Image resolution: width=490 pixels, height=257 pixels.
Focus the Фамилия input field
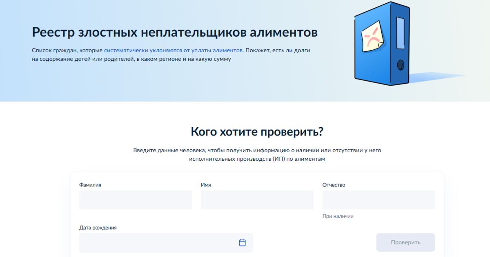[135, 200]
